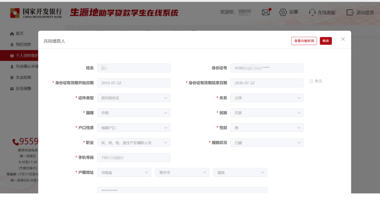Open 征信调整 menu item
Screen dimensions: 380x201
[x=23, y=89]
